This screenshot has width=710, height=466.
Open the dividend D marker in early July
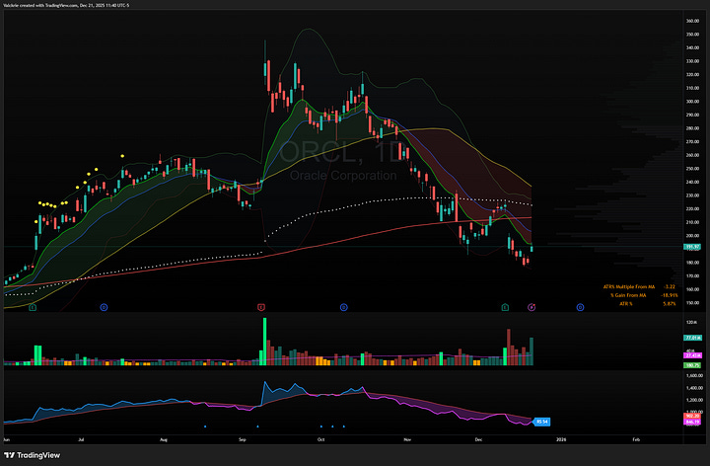104,308
